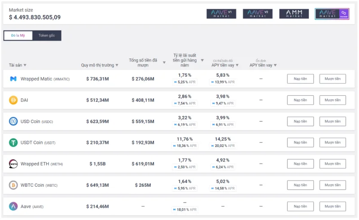Sort by stable APY tiền vay arrow
This screenshot has height=220, width=359.
pyautogui.click(x=275, y=65)
